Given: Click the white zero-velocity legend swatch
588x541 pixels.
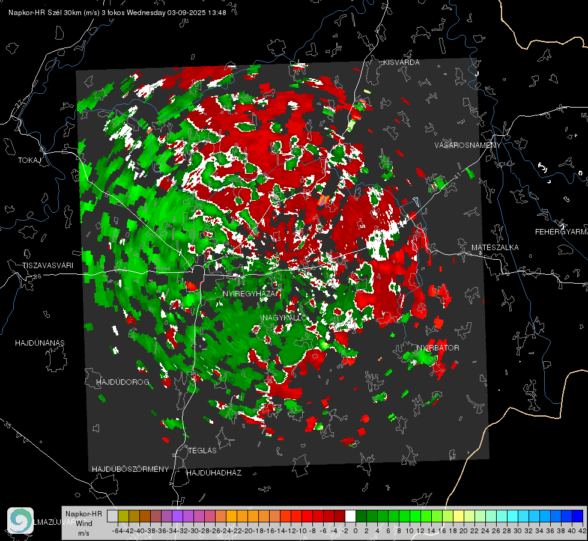Looking at the screenshot, I should pos(350,516).
